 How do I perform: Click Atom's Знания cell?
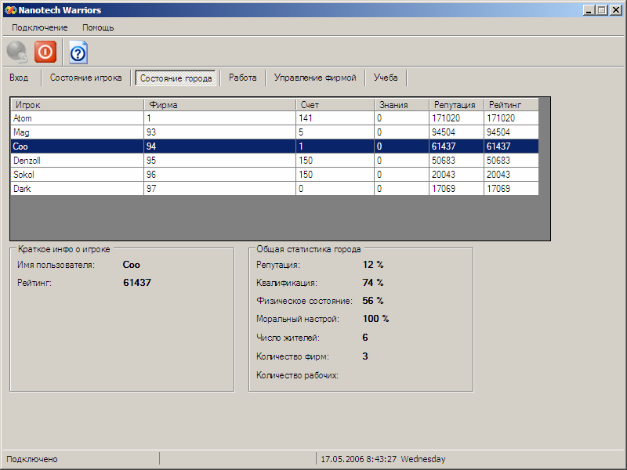[401, 118]
